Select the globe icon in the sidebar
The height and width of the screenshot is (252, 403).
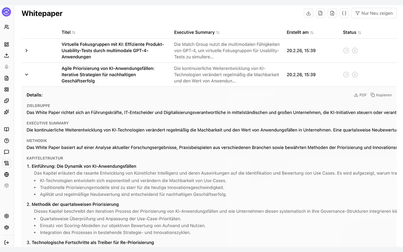6,174
